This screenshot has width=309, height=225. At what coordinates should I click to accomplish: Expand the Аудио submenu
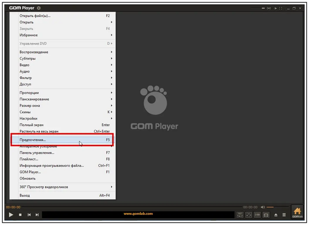click(63, 71)
